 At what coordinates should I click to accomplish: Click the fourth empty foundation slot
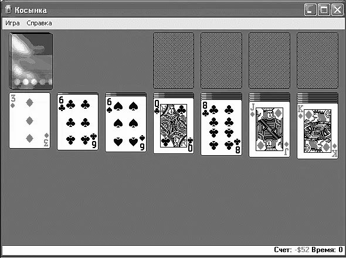coord(317,61)
